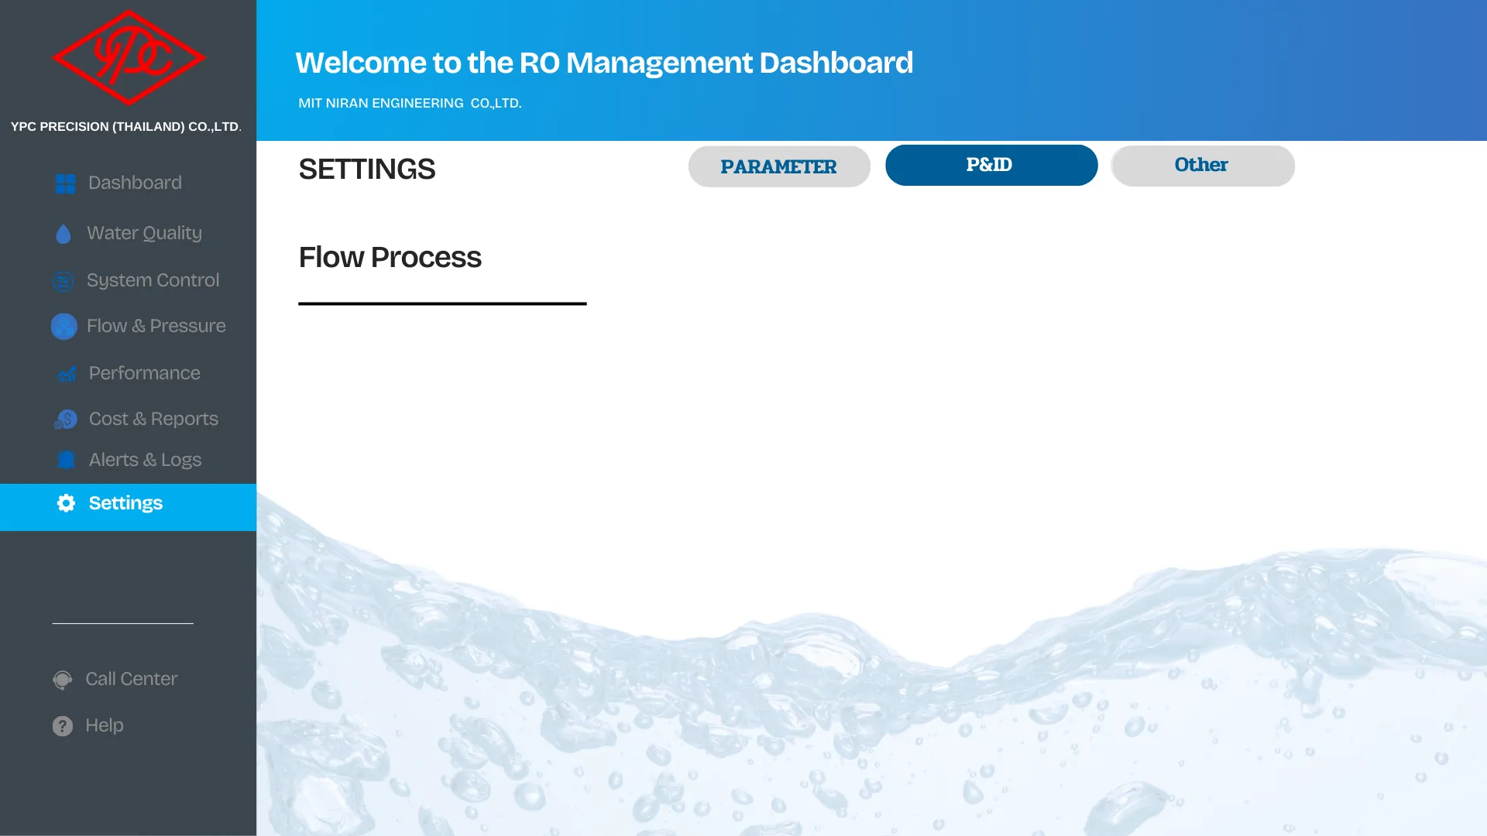The image size is (1487, 836).
Task: Click the Performance chart icon
Action: 67,374
